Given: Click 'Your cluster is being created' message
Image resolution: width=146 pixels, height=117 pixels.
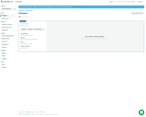Looking at the screenshot, I should click(x=95, y=37).
